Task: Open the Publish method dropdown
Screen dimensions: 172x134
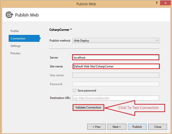Action: pyautogui.click(x=115, y=40)
